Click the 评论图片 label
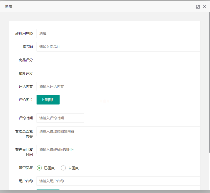Screen dimensions: 210x193 (x=26, y=100)
